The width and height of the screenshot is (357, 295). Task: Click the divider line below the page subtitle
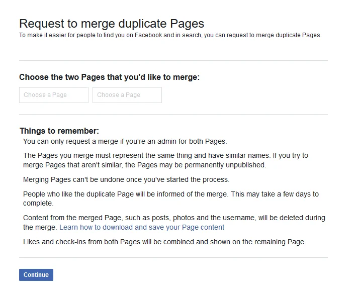(x=173, y=60)
